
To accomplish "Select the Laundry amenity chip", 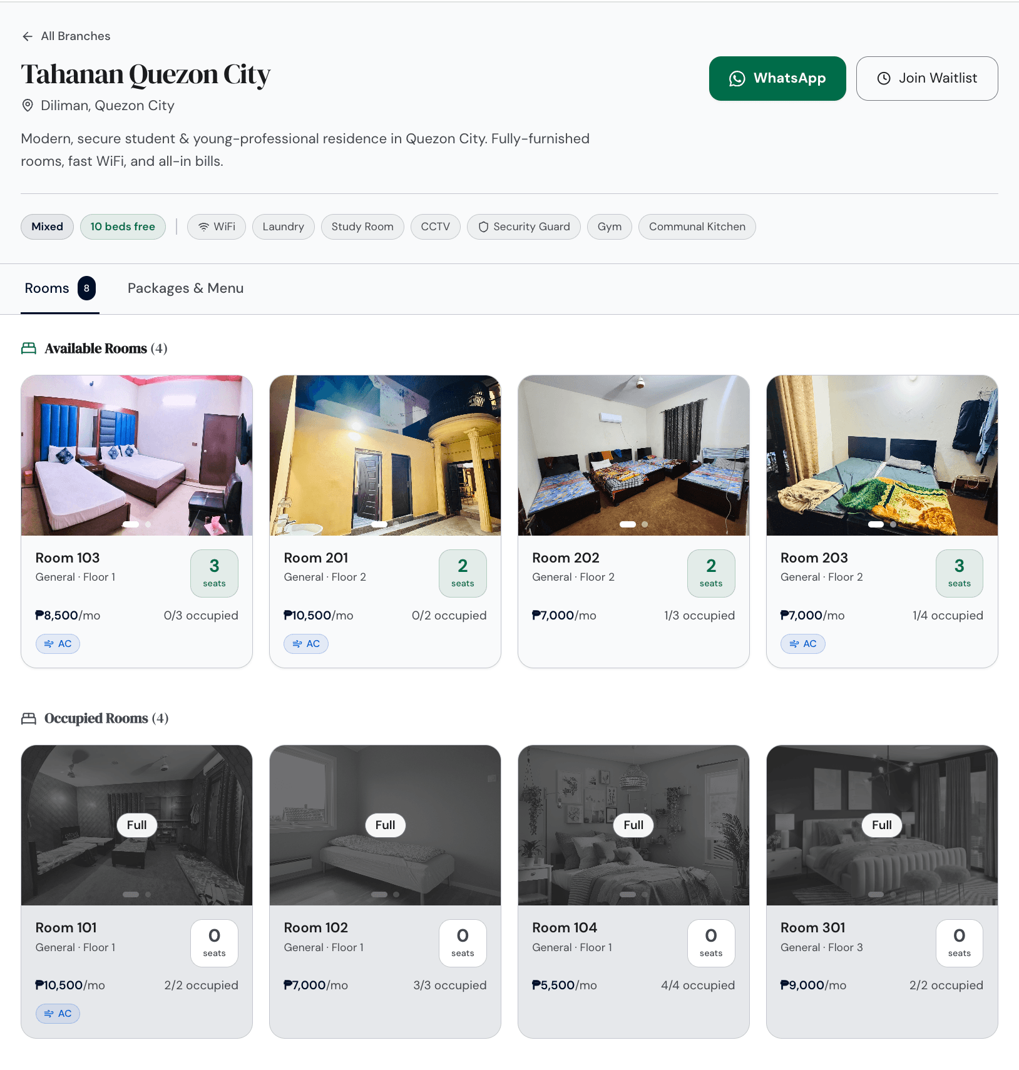I will [283, 227].
